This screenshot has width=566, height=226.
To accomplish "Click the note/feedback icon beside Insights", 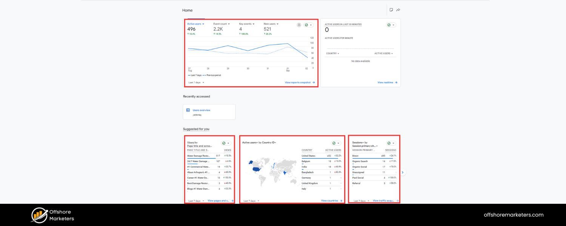I will 391,10.
